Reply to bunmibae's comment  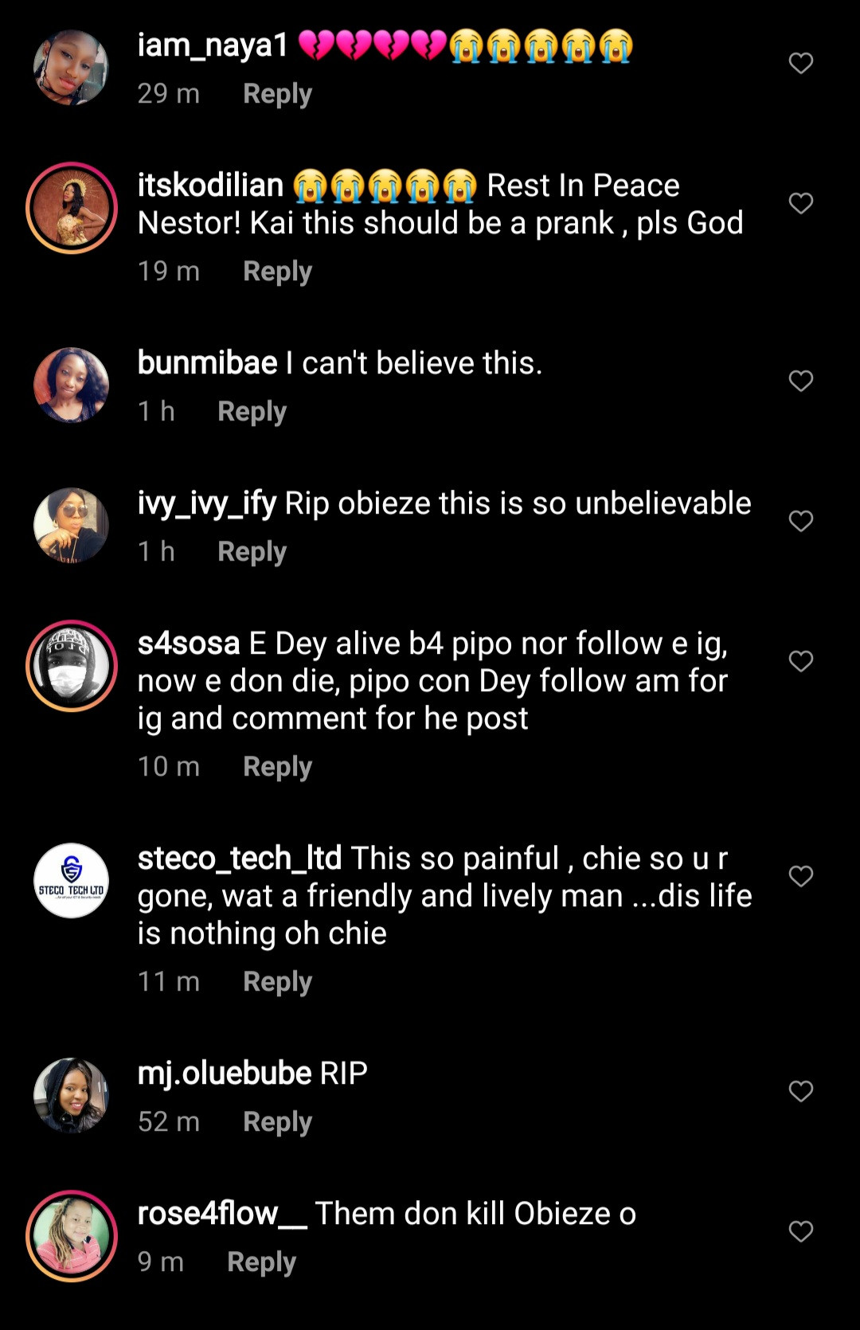[252, 412]
